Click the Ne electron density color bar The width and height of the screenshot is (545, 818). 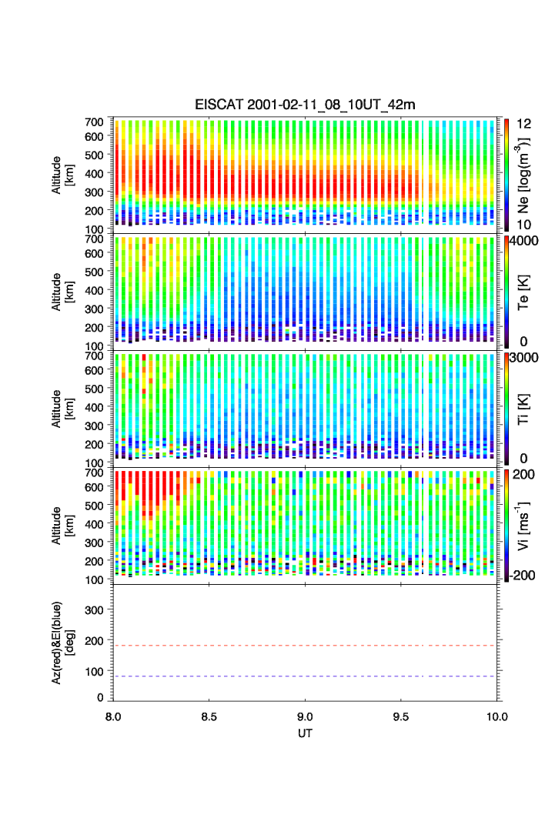507,173
